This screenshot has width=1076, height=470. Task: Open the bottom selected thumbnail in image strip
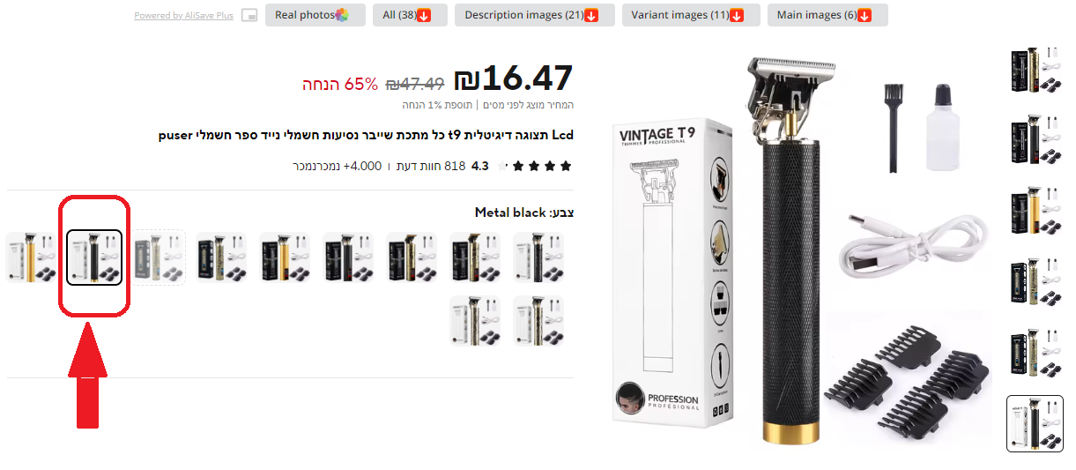click(x=1035, y=424)
